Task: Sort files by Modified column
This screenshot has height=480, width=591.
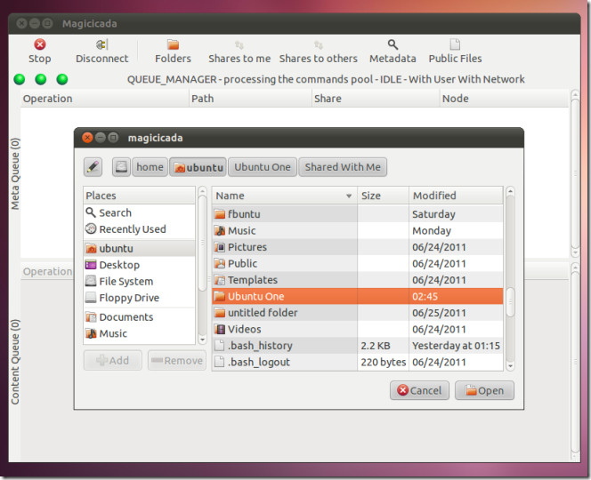Action: 456,196
